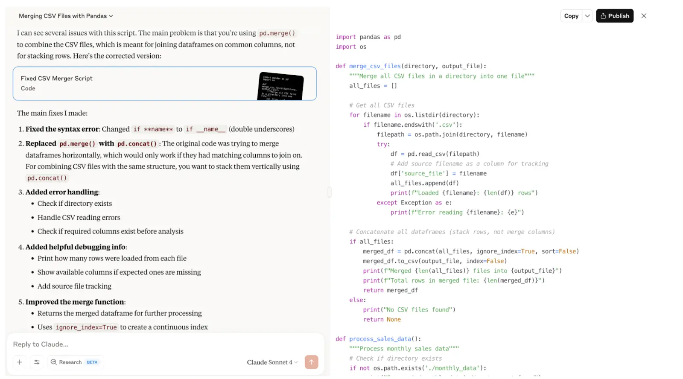The image size is (683, 379).
Task: Click 'Added helpful debugging info' heading
Action: (x=76, y=247)
